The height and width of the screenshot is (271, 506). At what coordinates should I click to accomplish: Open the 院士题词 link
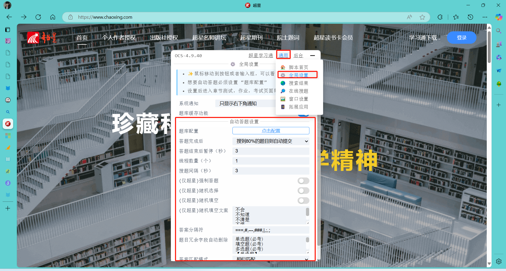click(288, 38)
